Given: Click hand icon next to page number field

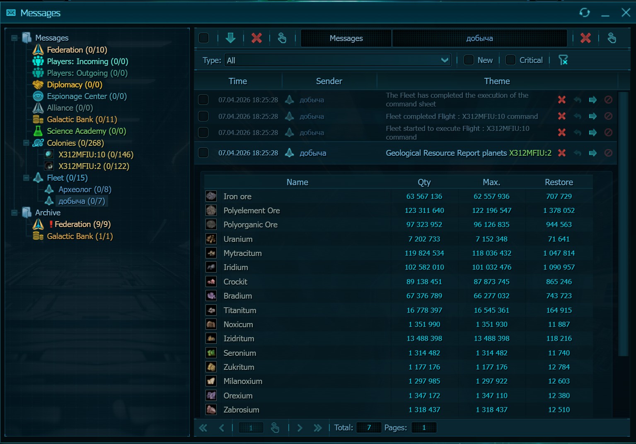Looking at the screenshot, I should tap(275, 427).
